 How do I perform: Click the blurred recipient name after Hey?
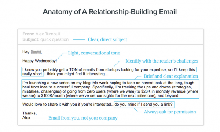coord(36,52)
